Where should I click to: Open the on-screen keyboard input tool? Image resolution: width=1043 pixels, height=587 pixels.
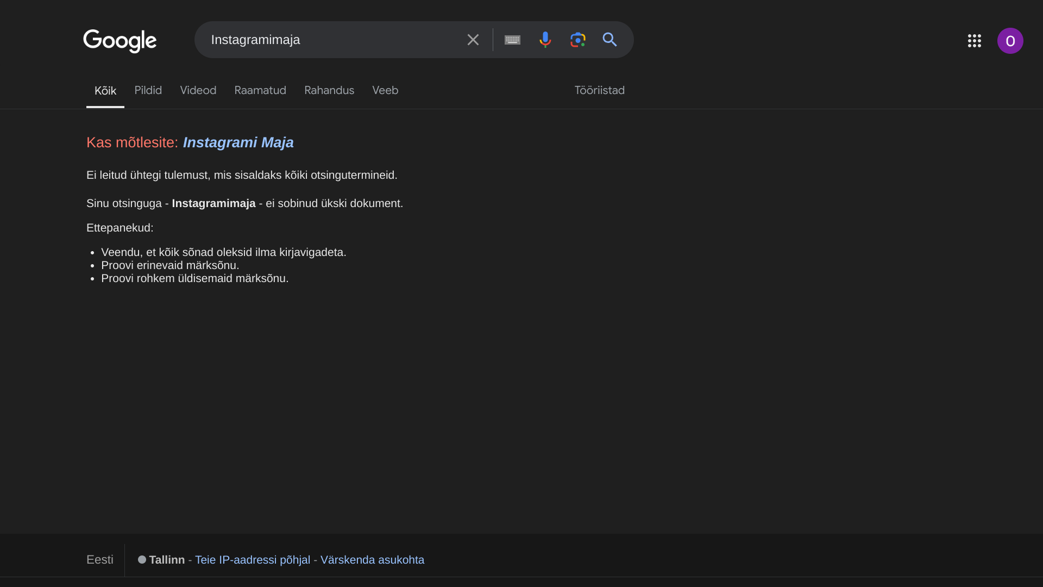coord(512,40)
